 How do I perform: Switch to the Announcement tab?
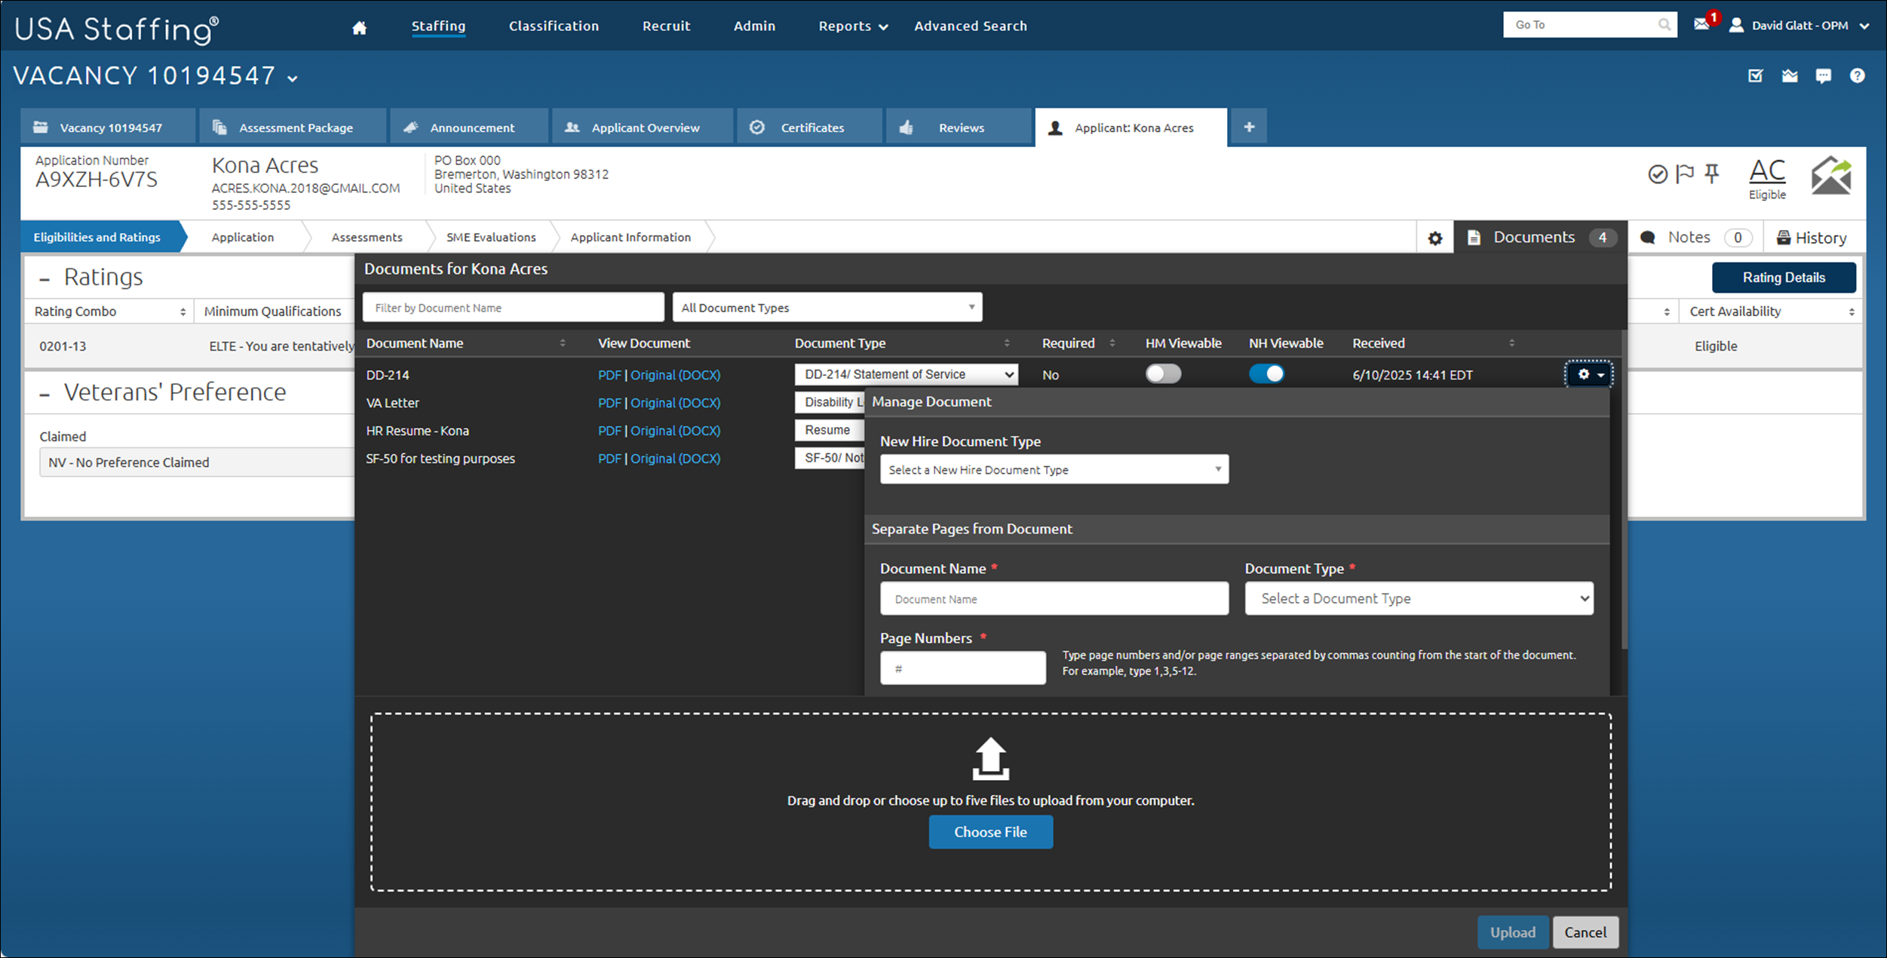point(469,127)
